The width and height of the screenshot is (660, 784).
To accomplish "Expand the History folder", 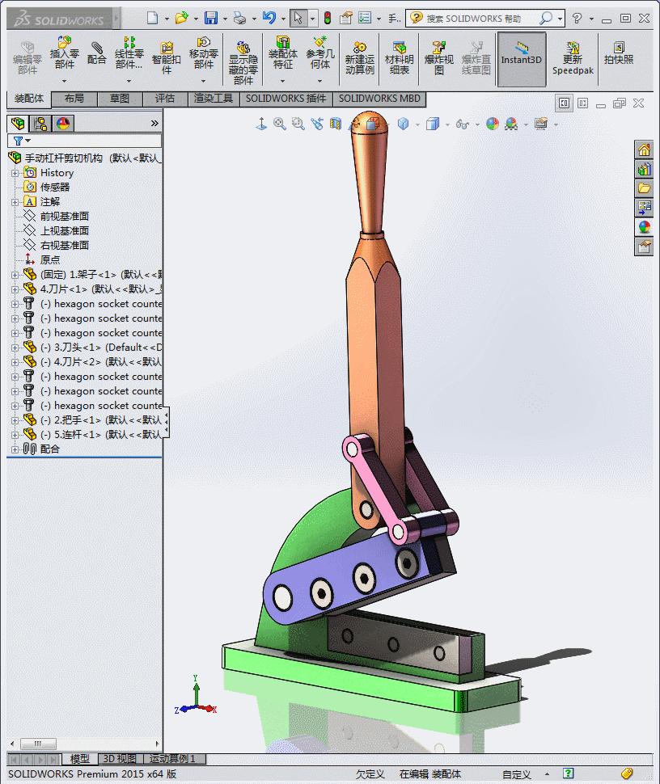I will tap(15, 172).
